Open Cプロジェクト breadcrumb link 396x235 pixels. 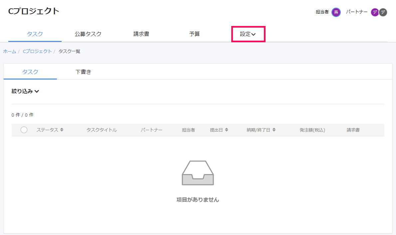point(37,51)
